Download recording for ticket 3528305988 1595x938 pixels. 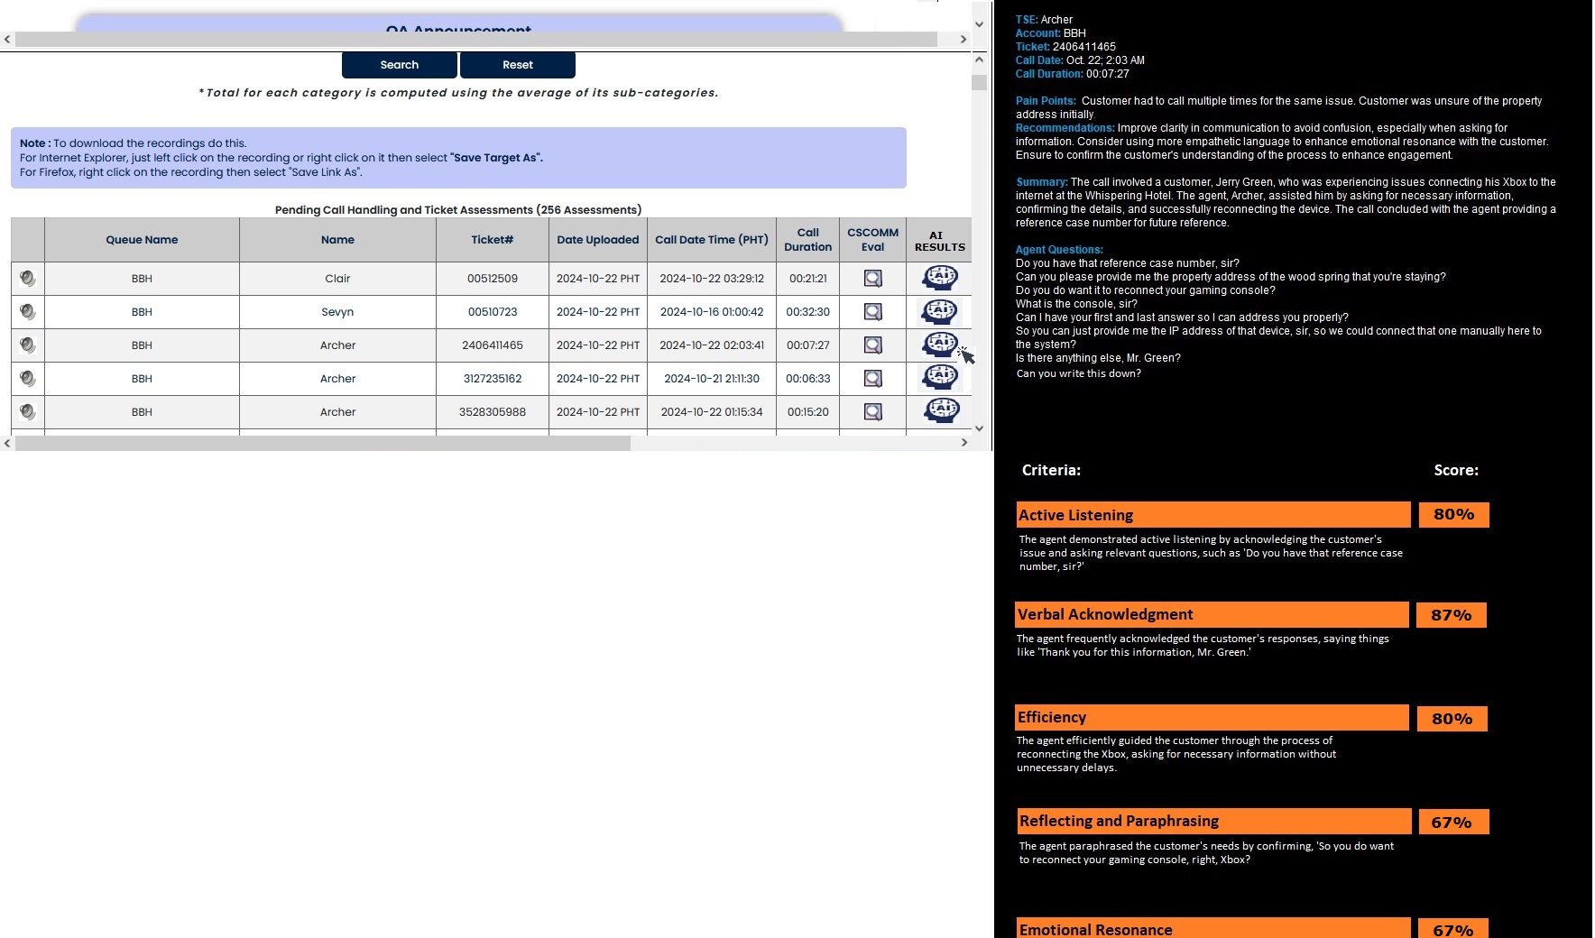click(28, 412)
